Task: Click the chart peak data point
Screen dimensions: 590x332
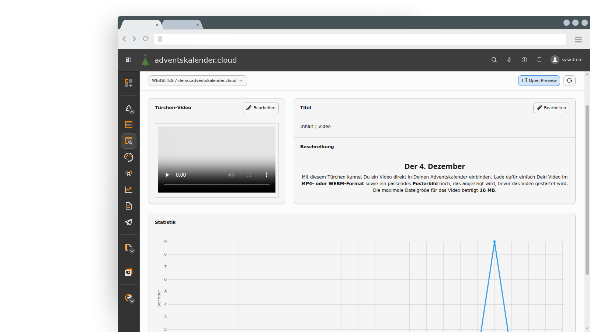Action: coord(494,242)
